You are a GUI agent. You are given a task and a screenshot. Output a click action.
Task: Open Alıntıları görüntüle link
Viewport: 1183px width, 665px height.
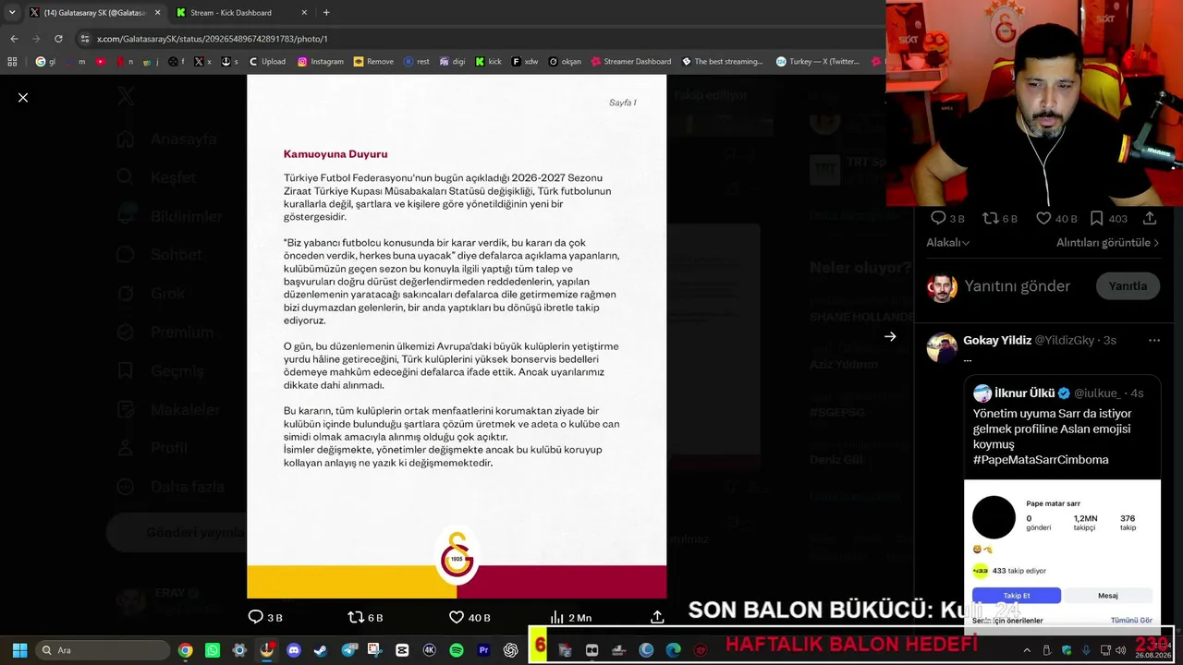(1107, 243)
